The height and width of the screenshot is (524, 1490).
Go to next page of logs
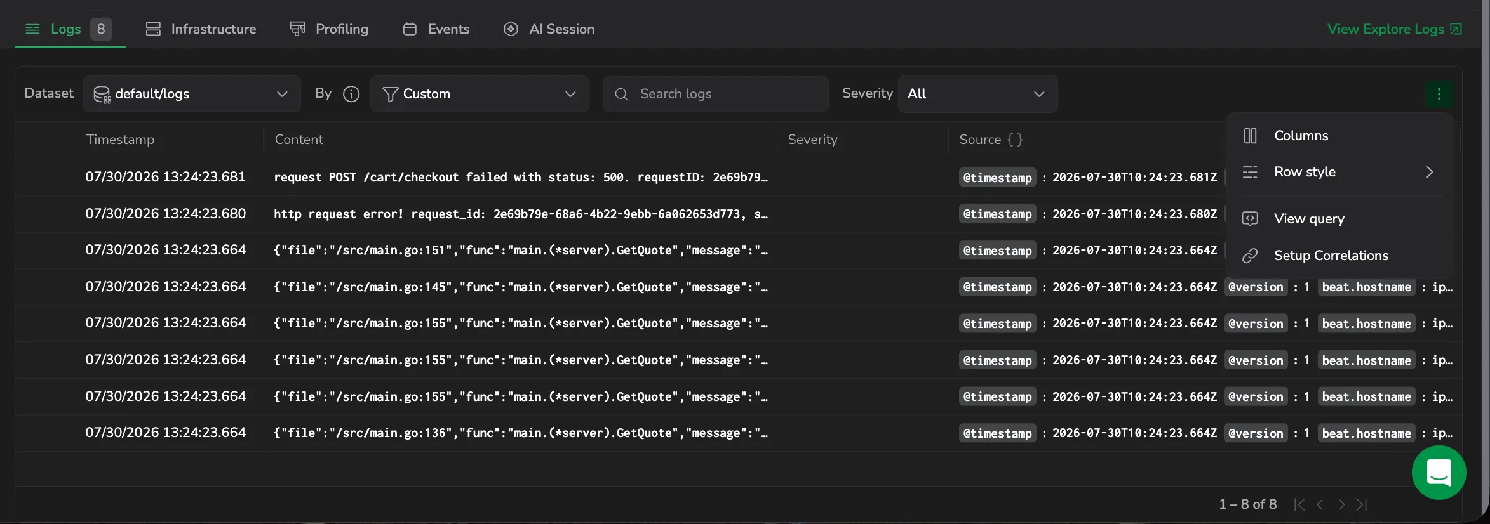pyautogui.click(x=1341, y=504)
